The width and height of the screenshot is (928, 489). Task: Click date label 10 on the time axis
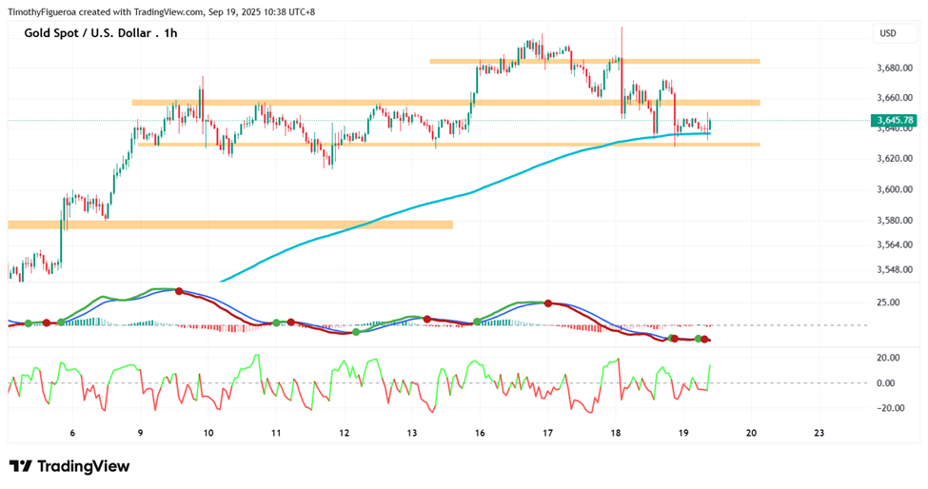[x=208, y=433]
